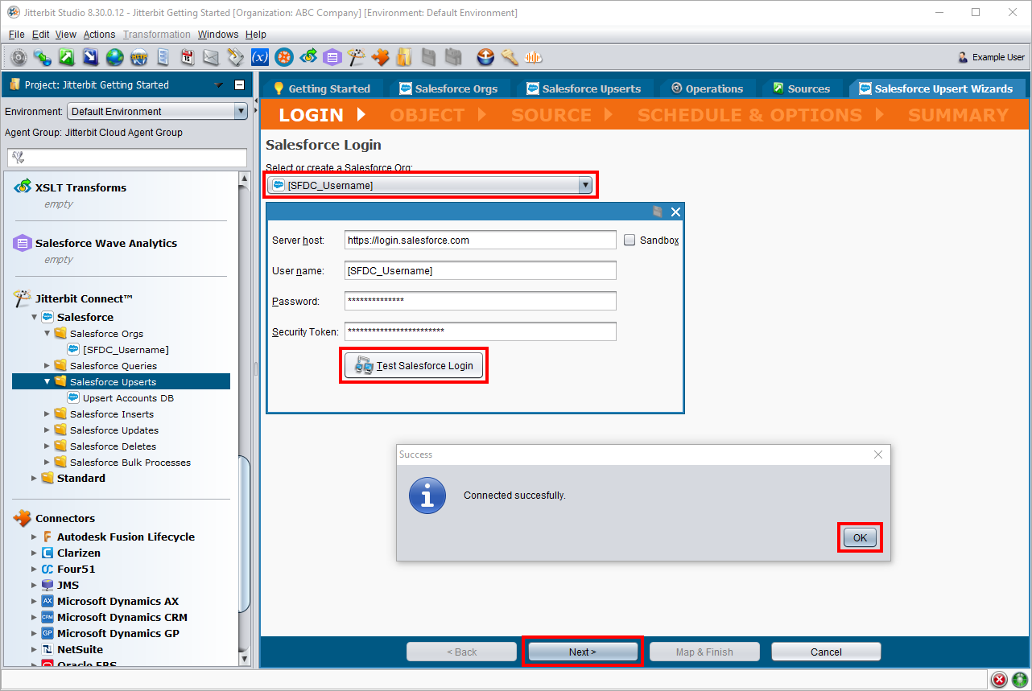Collapse the project panel with minus button
Image resolution: width=1032 pixels, height=691 pixels.
(239, 85)
